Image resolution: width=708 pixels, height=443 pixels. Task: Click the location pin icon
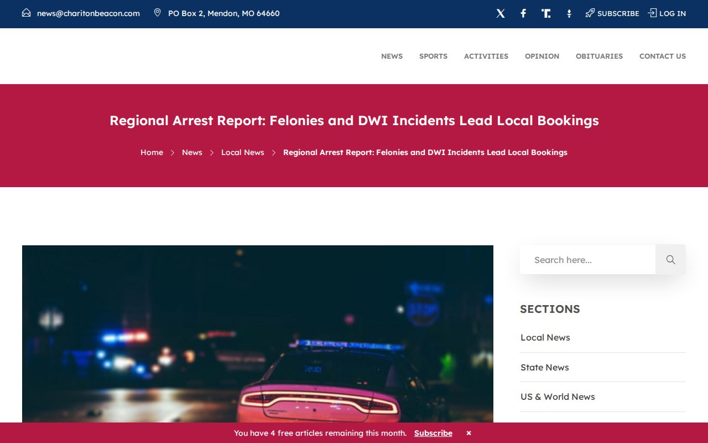pyautogui.click(x=158, y=13)
